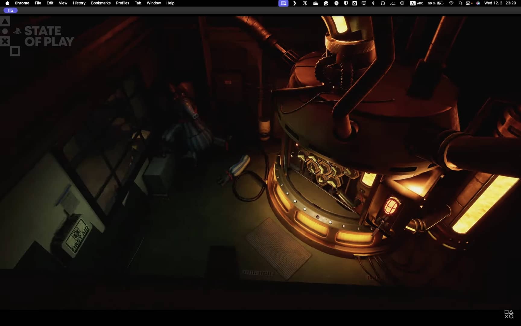Open the Apple menu

[7, 3]
